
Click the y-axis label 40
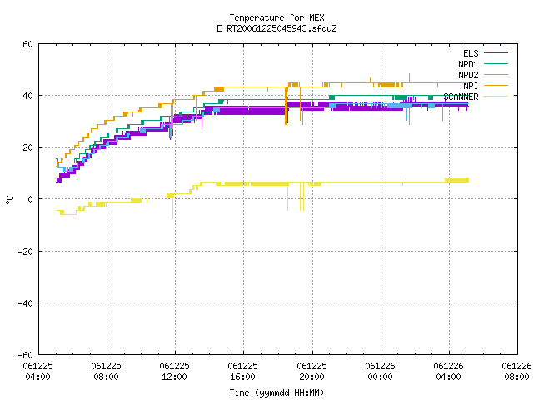pyautogui.click(x=27, y=96)
